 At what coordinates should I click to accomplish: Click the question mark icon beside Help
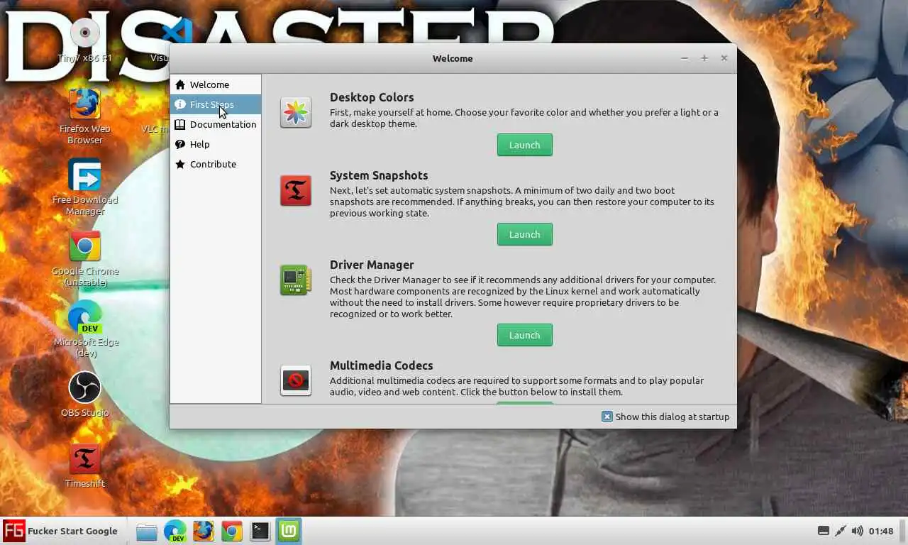click(180, 144)
